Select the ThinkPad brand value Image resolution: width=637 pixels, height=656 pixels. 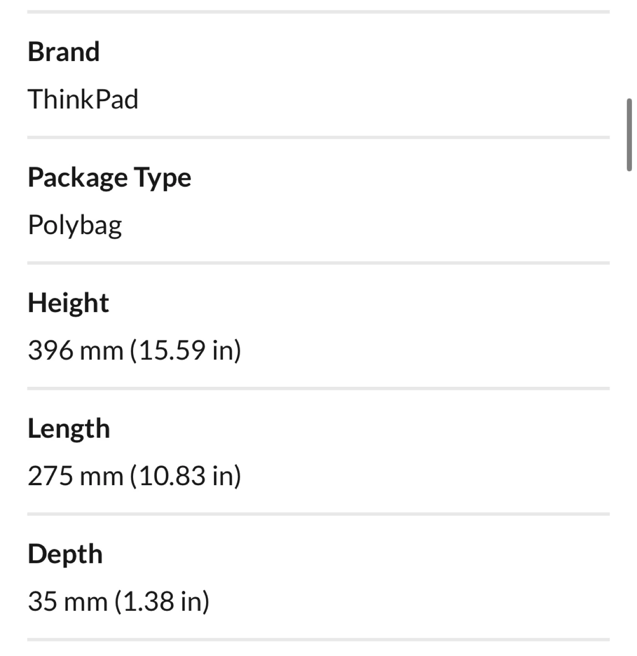point(83,99)
